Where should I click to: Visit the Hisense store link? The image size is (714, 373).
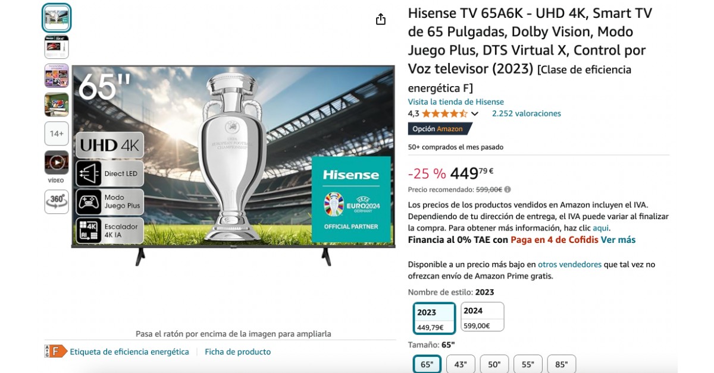tap(456, 102)
